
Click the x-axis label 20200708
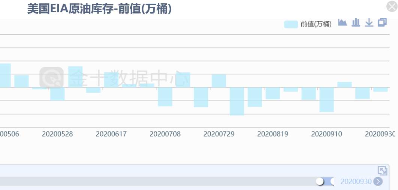coord(165,134)
